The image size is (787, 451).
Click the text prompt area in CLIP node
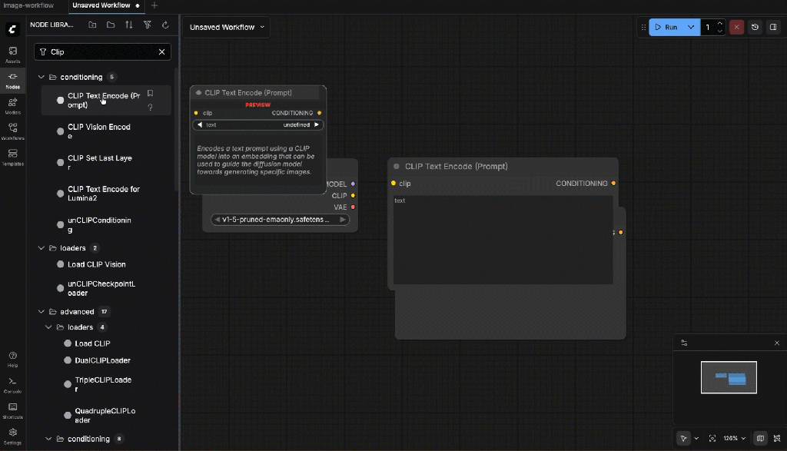[x=503, y=240]
